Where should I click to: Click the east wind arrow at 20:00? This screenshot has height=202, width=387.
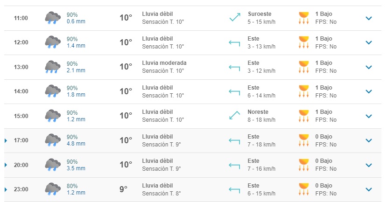tap(234, 165)
